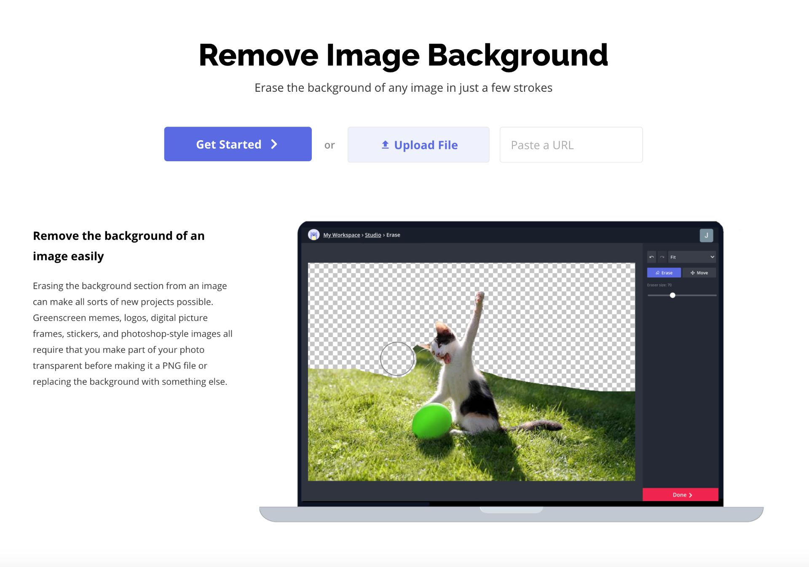809x567 pixels.
Task: Click the Upload File button
Action: (x=418, y=145)
